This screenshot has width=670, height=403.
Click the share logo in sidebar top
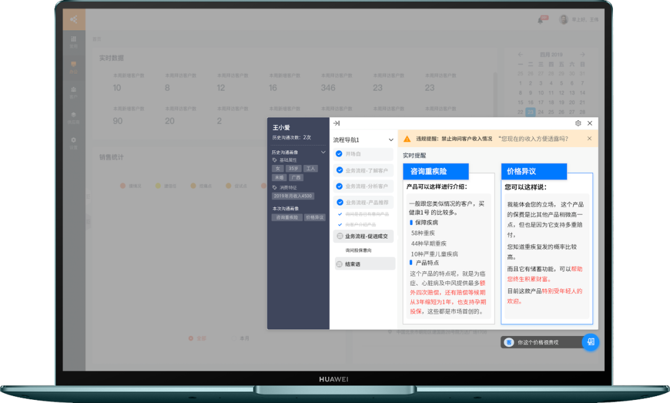(x=74, y=19)
